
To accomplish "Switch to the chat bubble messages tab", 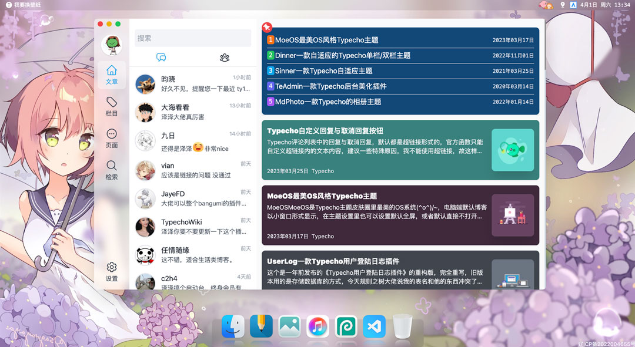I will [161, 57].
